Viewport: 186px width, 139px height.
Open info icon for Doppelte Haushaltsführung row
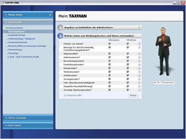click(x=139, y=86)
